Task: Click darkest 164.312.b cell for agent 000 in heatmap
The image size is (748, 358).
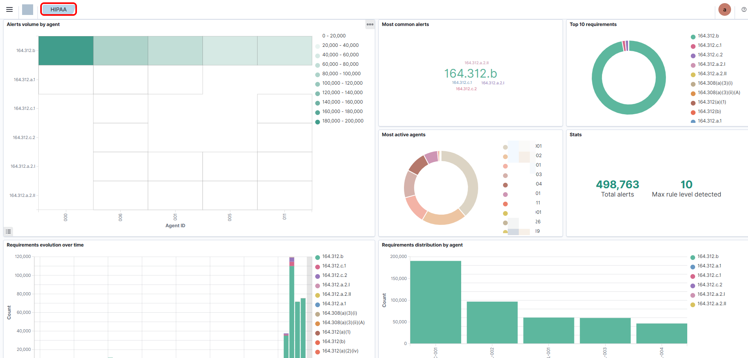Action: tap(66, 50)
